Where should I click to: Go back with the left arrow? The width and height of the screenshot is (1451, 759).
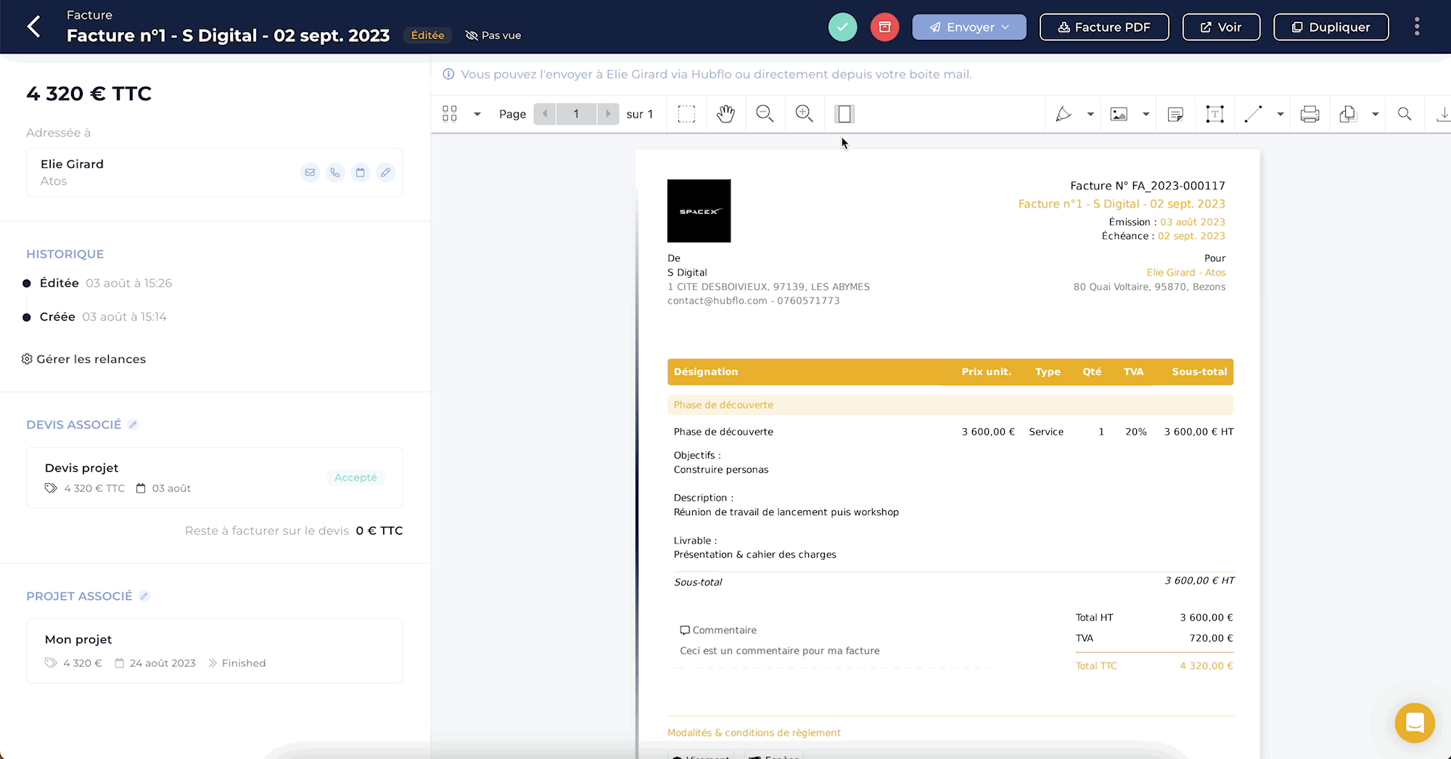[33, 27]
